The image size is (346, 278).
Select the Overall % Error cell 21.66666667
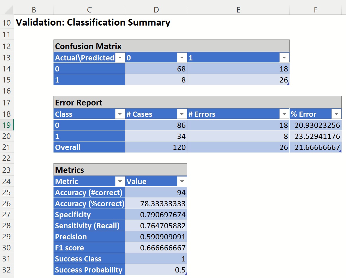315,147
